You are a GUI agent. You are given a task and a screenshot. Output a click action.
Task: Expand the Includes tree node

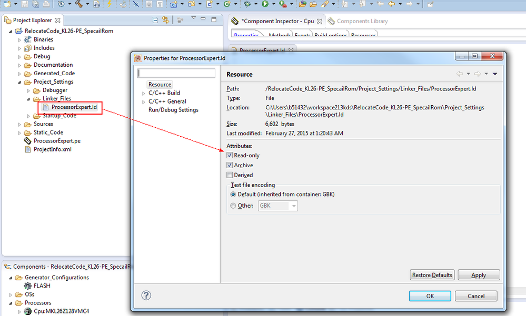click(19, 48)
